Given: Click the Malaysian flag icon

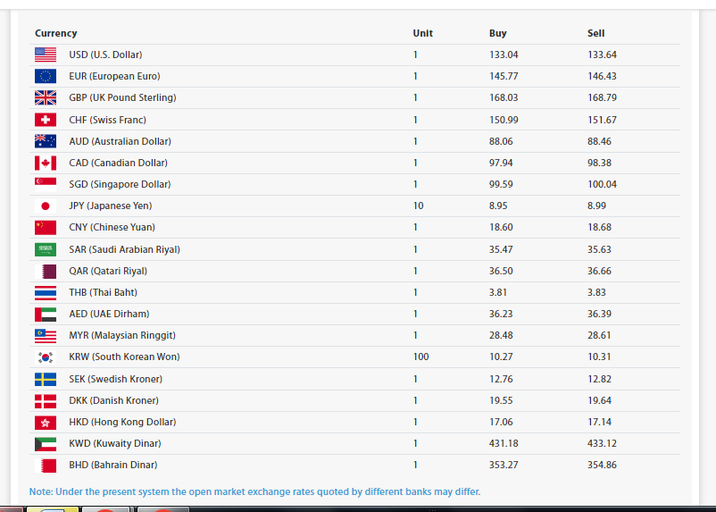Looking at the screenshot, I should [46, 335].
